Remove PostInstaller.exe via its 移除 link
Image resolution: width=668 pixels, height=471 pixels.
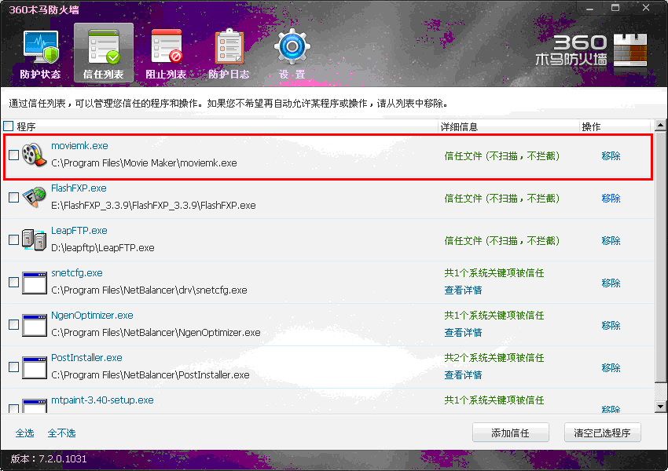pyautogui.click(x=611, y=367)
